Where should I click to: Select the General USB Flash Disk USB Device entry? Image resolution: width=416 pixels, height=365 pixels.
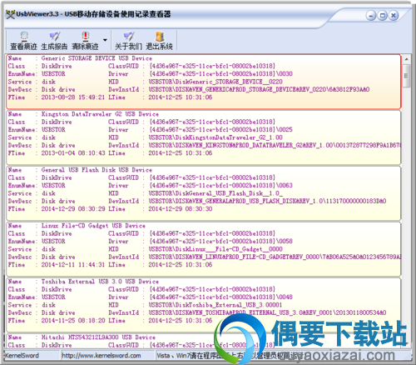click(x=204, y=193)
